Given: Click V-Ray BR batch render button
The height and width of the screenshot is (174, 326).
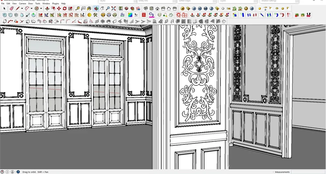Looking at the screenshot, I should [206, 8].
